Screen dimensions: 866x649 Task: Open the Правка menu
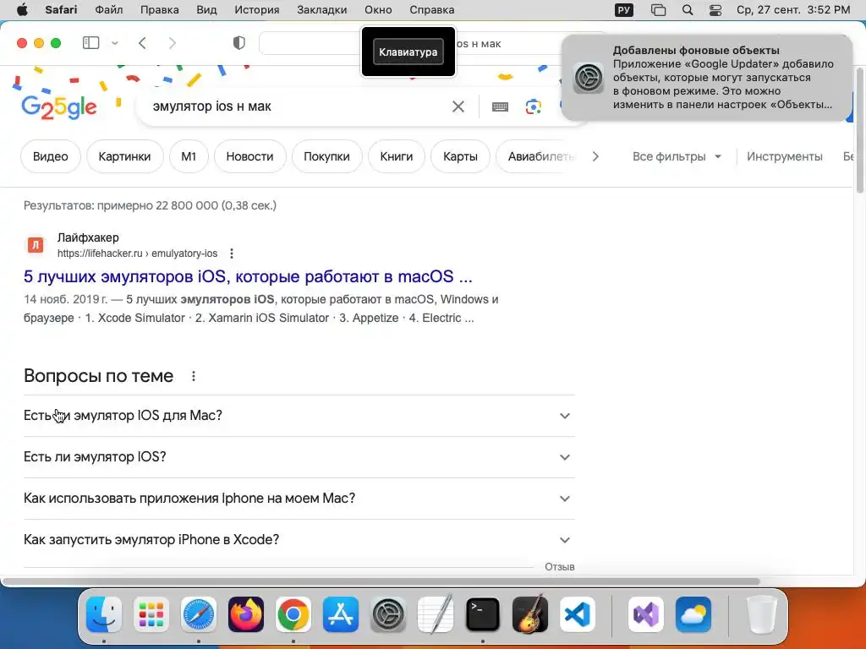(159, 10)
